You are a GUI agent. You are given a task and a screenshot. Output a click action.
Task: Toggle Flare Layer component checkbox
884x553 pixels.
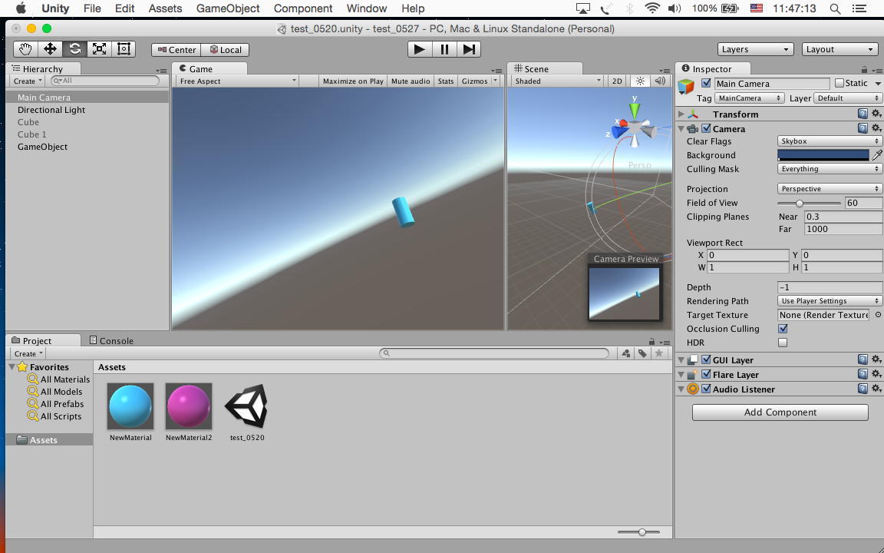pyautogui.click(x=706, y=374)
